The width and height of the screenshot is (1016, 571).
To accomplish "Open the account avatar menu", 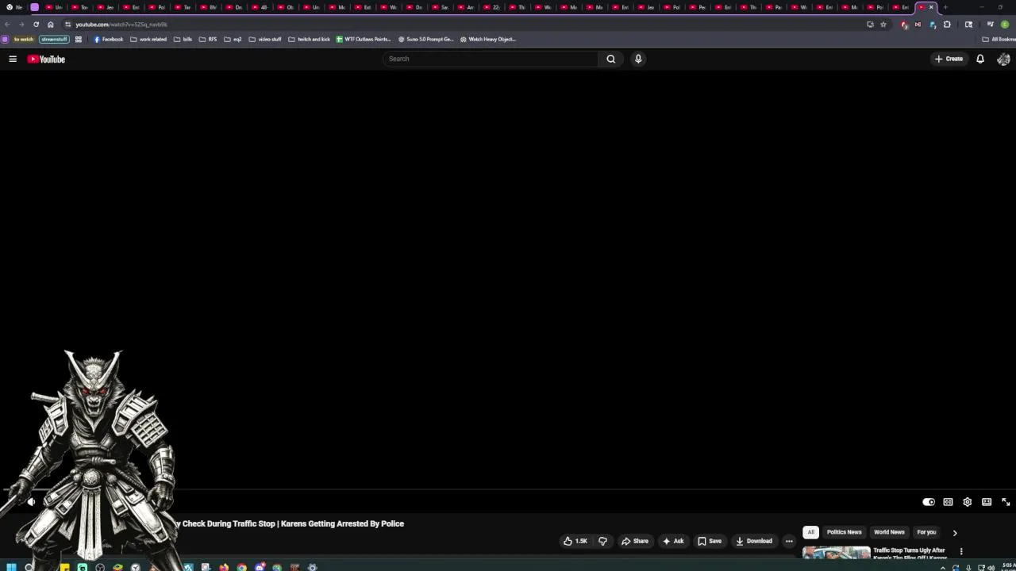I will 1003,59.
